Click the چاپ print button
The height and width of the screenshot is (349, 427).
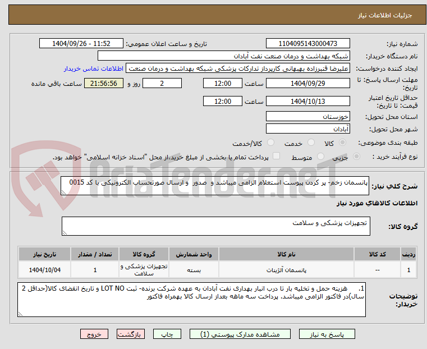[x=167, y=334]
